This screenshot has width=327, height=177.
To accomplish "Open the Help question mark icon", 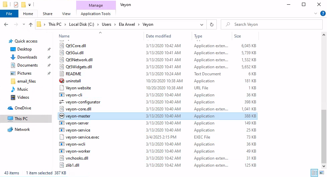I will [323, 14].
